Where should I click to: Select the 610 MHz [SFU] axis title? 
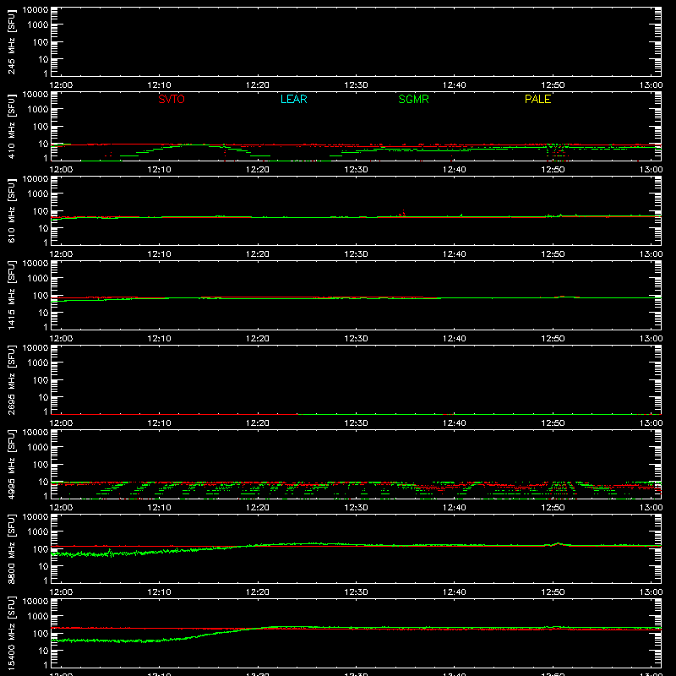[x=11, y=210]
